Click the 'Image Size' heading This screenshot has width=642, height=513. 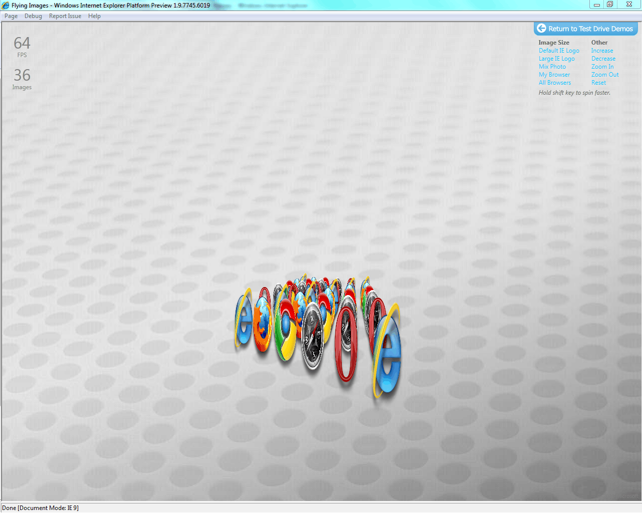point(554,43)
